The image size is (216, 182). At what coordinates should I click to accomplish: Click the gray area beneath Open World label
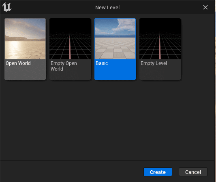tap(25, 73)
